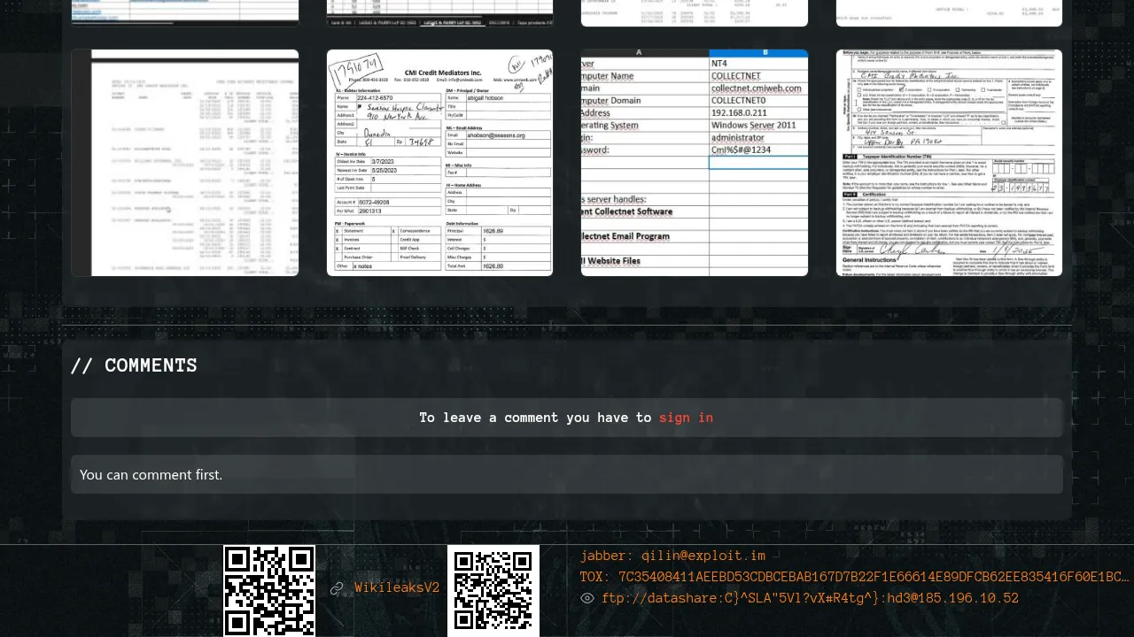Click the chain link icon beside WikileaksV2

[x=337, y=588]
